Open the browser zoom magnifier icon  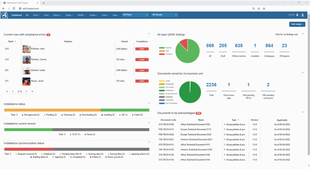pyautogui.click(x=254, y=8)
